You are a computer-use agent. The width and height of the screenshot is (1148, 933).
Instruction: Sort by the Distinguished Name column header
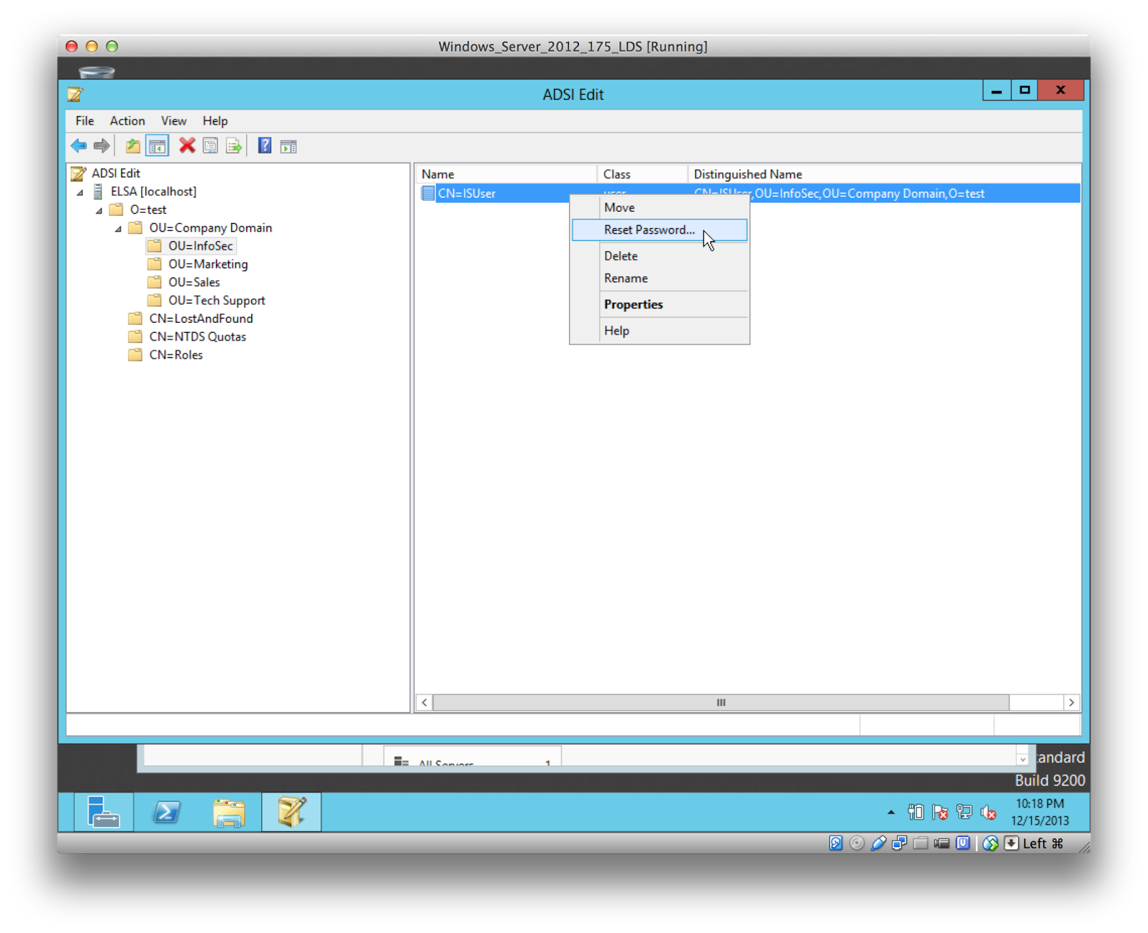(884, 174)
